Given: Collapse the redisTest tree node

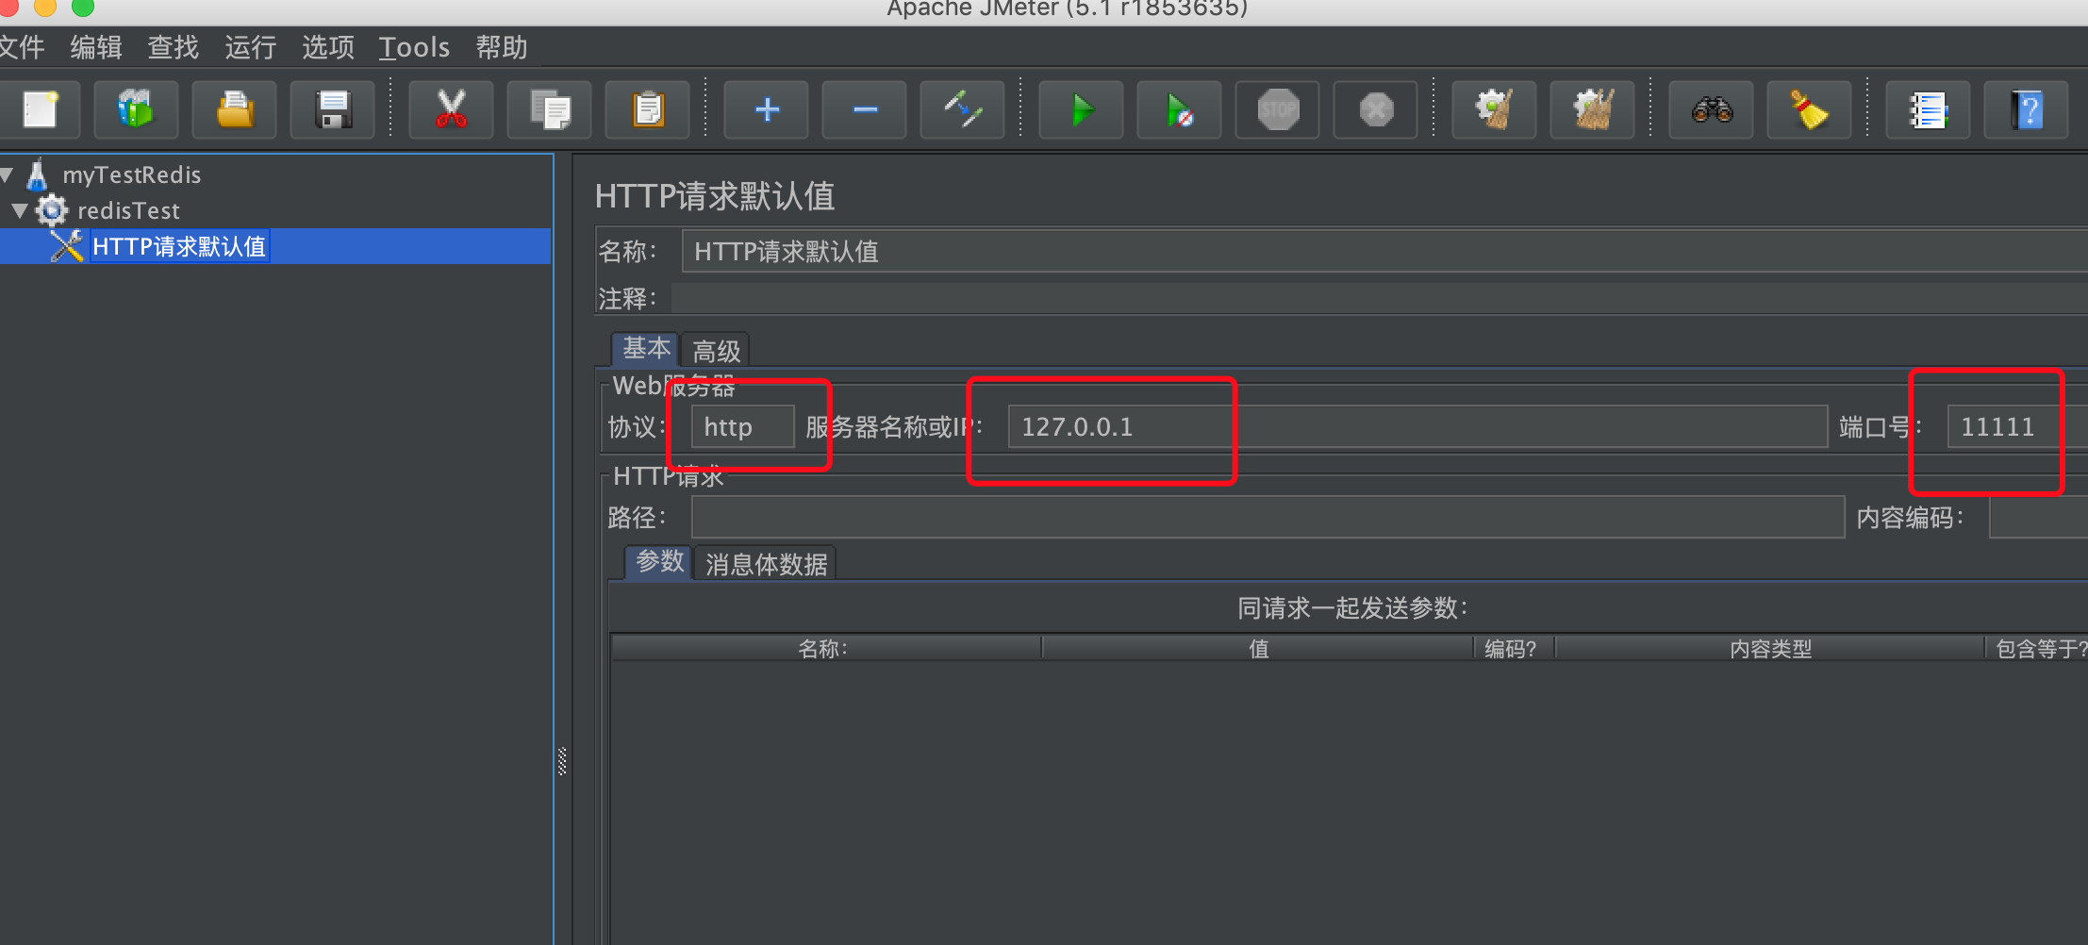Looking at the screenshot, I should tap(20, 211).
